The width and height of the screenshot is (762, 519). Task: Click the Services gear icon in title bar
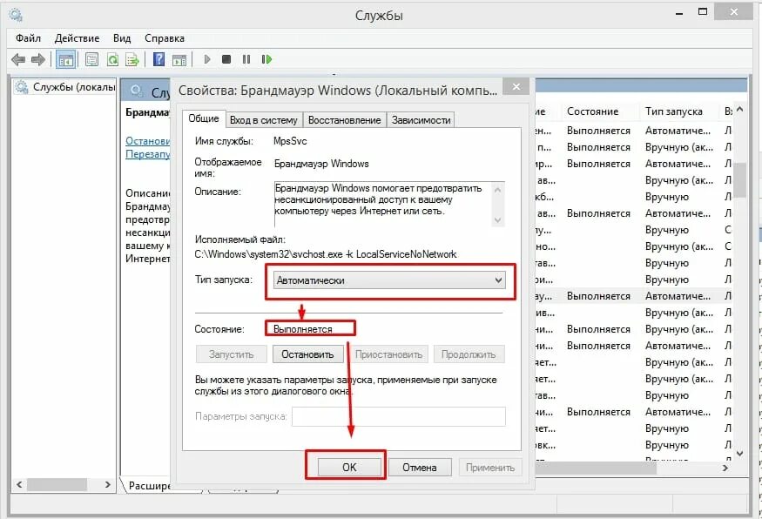coord(16,15)
